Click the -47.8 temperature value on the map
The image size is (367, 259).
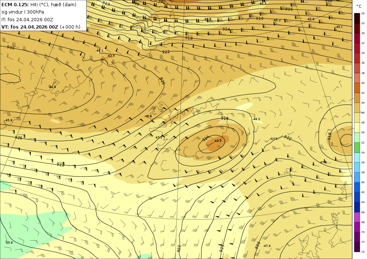pos(323,162)
